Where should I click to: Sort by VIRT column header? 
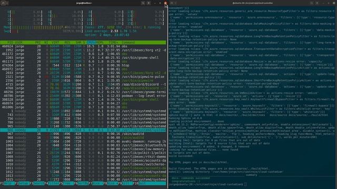(x=55, y=43)
